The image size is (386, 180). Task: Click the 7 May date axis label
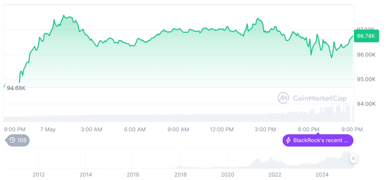click(x=48, y=129)
